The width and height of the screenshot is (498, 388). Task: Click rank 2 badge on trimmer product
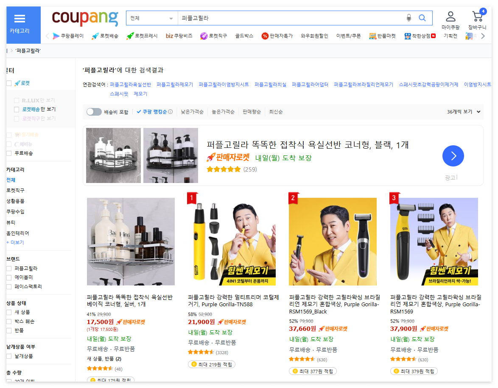tap(293, 199)
